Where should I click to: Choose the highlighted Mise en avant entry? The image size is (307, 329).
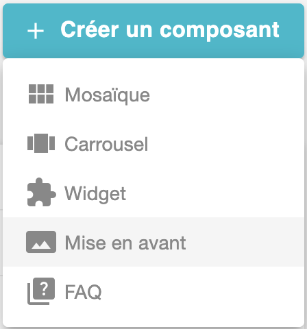coord(153,242)
